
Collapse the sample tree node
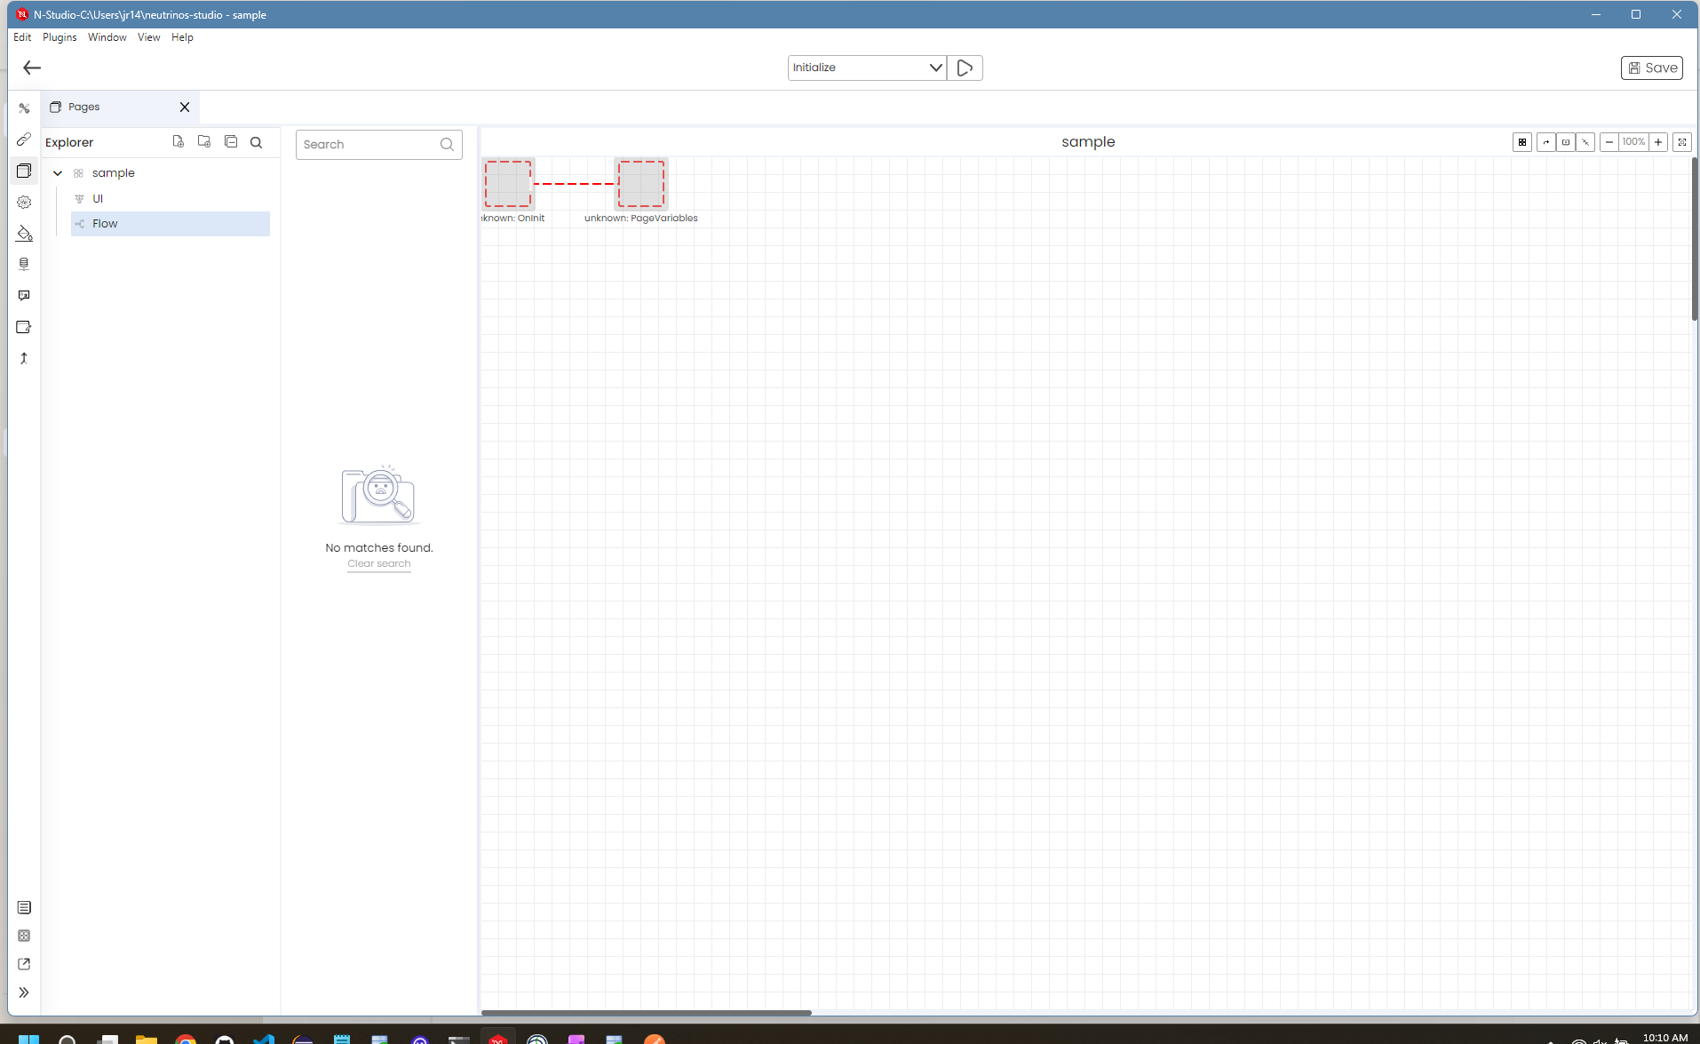58,173
